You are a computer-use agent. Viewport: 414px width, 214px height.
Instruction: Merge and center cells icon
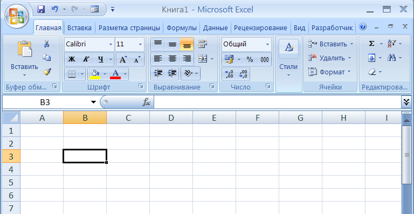click(203, 59)
